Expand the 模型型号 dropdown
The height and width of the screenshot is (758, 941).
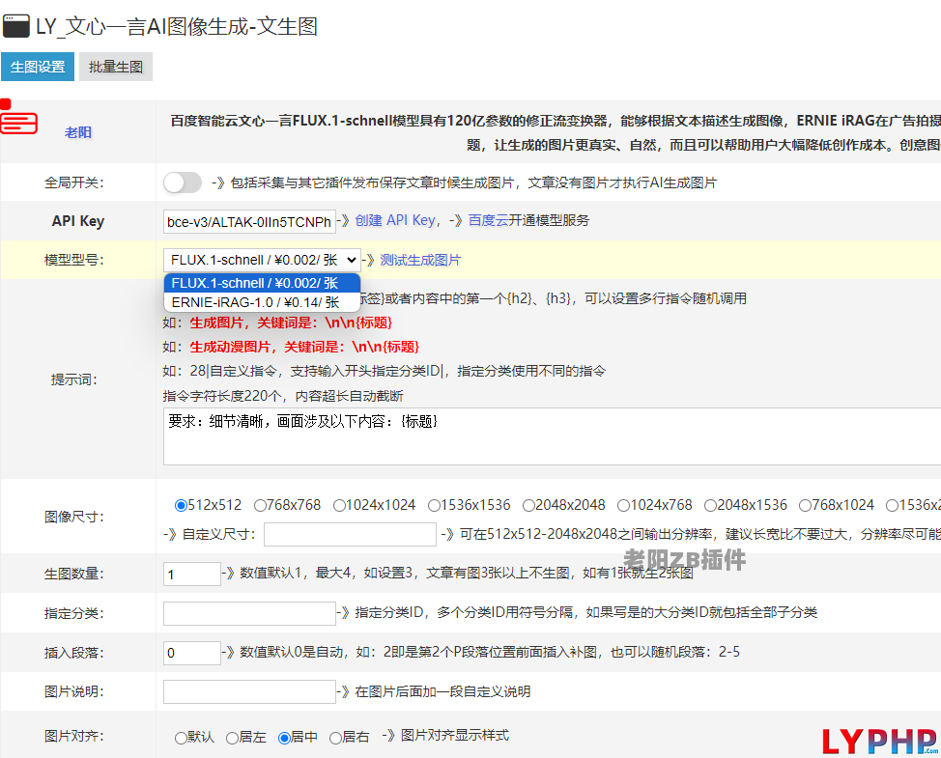(x=262, y=261)
